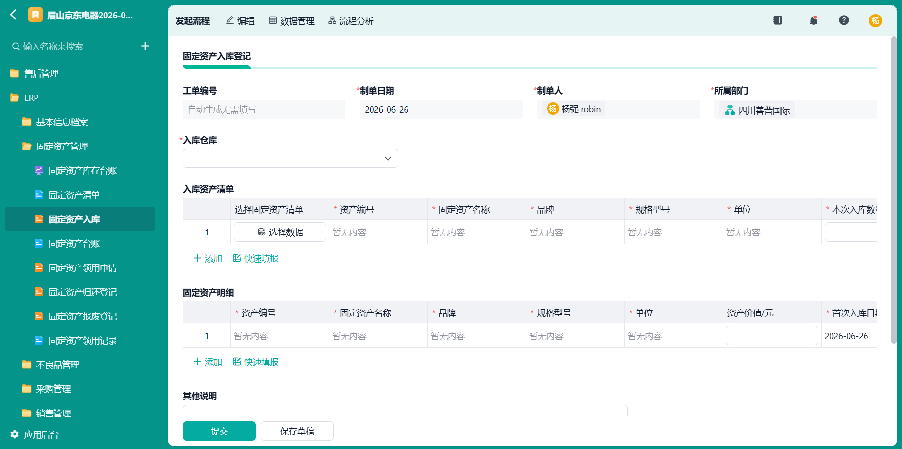
Task: Click the orange app logo icon
Action: coord(35,15)
